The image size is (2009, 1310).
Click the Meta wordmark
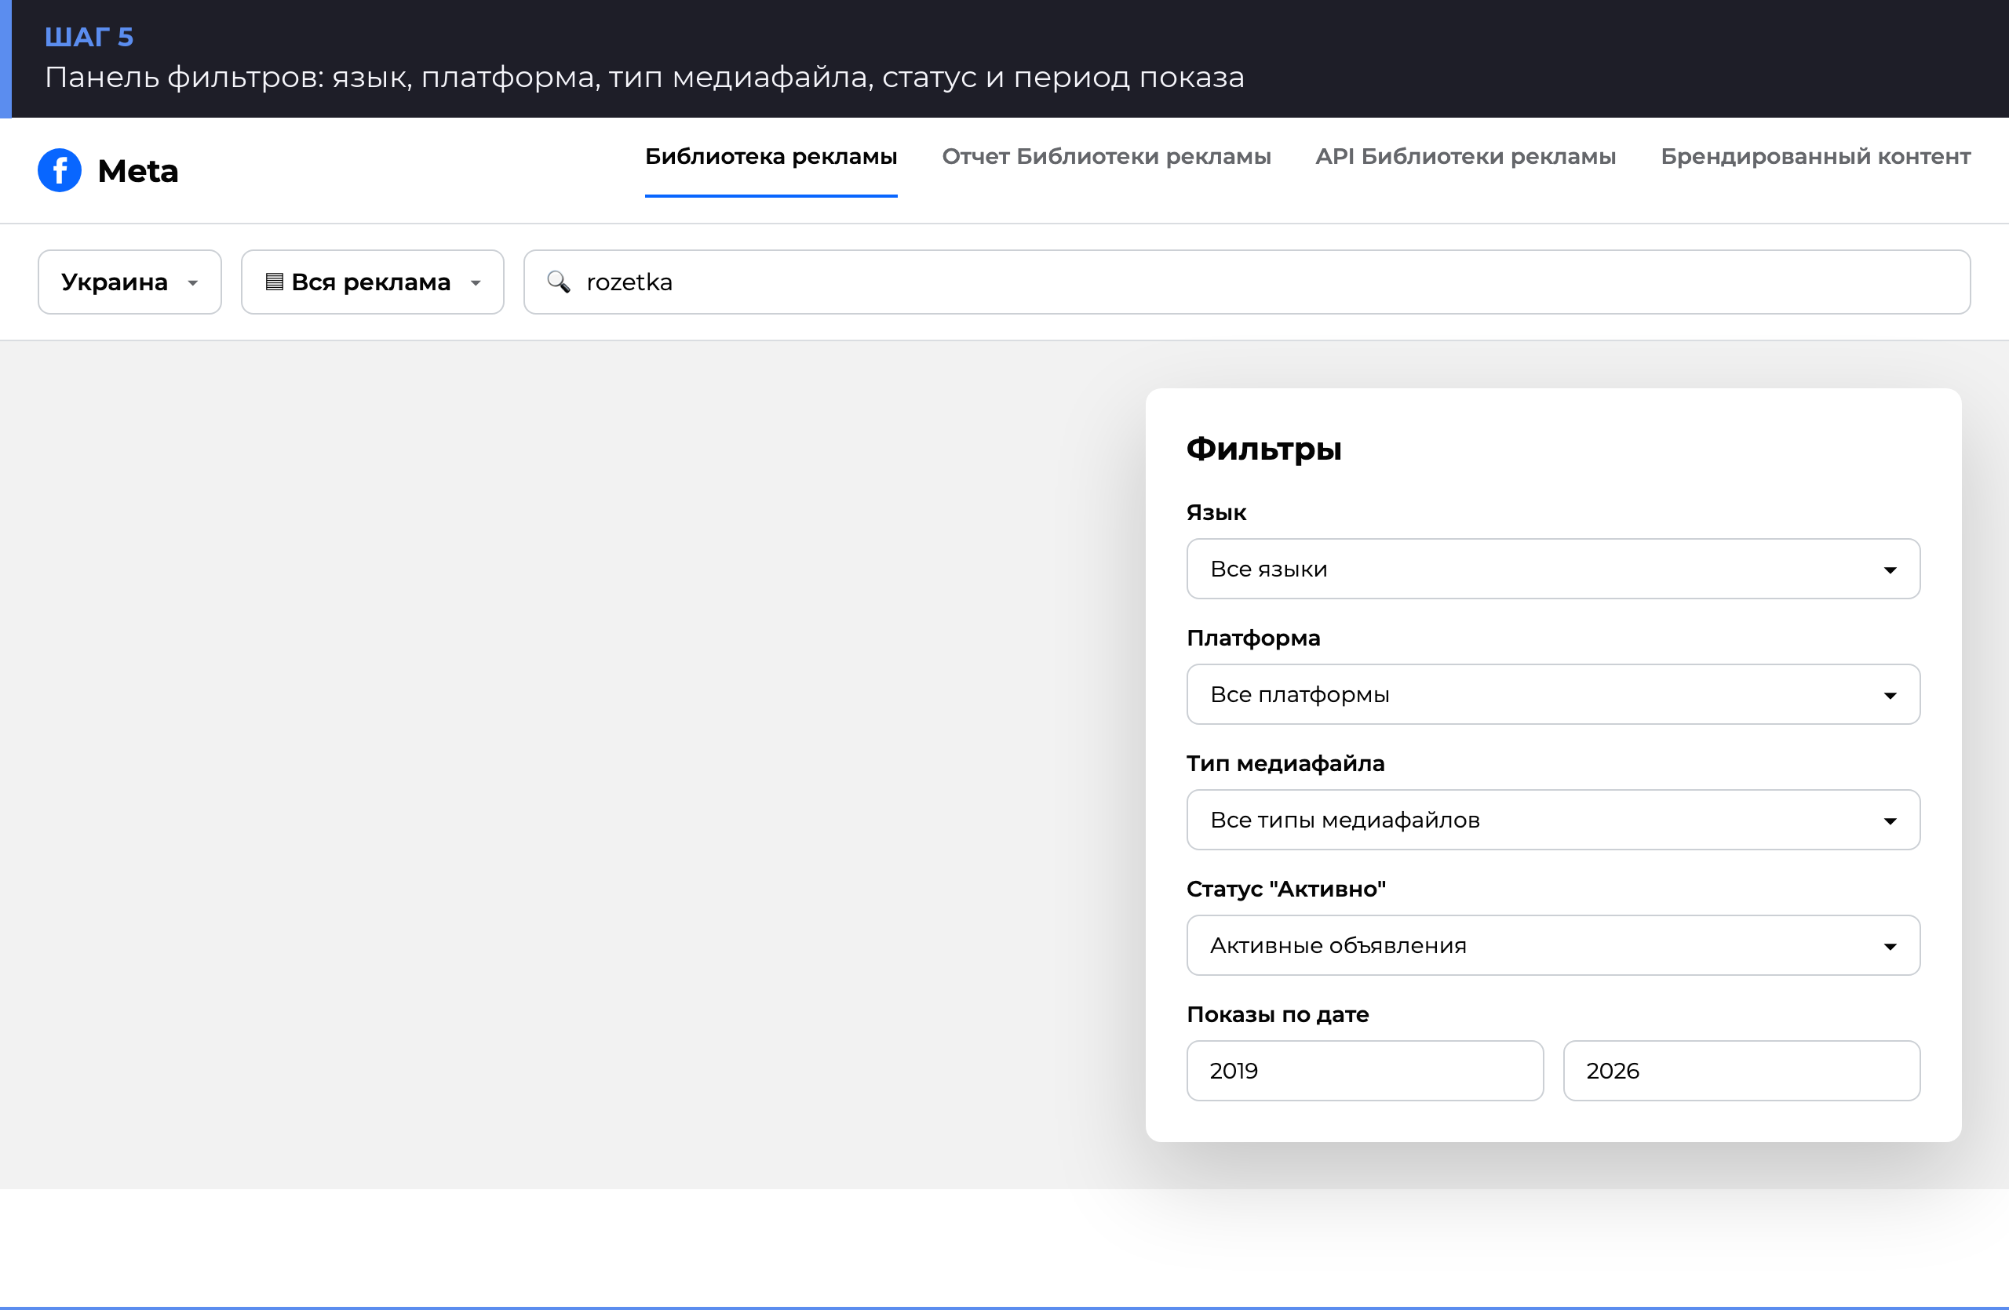click(x=138, y=171)
